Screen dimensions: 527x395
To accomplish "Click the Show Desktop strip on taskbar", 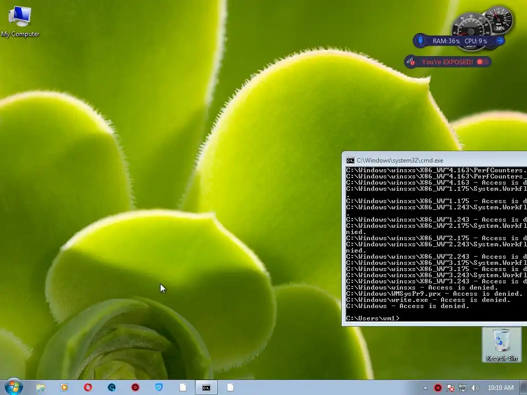I will [523, 388].
